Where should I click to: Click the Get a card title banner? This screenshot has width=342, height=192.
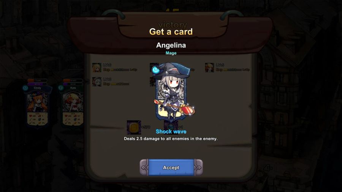click(x=171, y=31)
